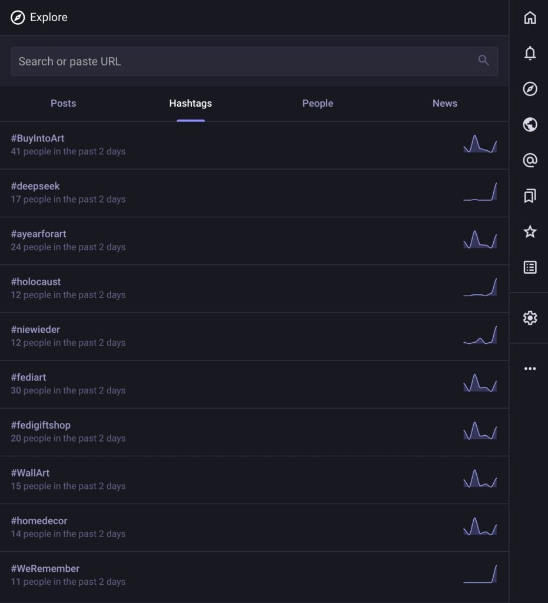
Task: Open Private mentions at-sign icon
Action: point(530,160)
